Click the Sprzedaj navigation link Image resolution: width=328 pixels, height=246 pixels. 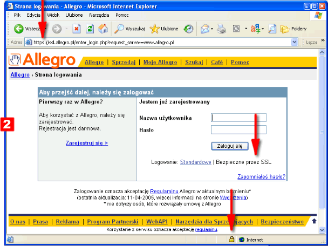pyautogui.click(x=124, y=63)
